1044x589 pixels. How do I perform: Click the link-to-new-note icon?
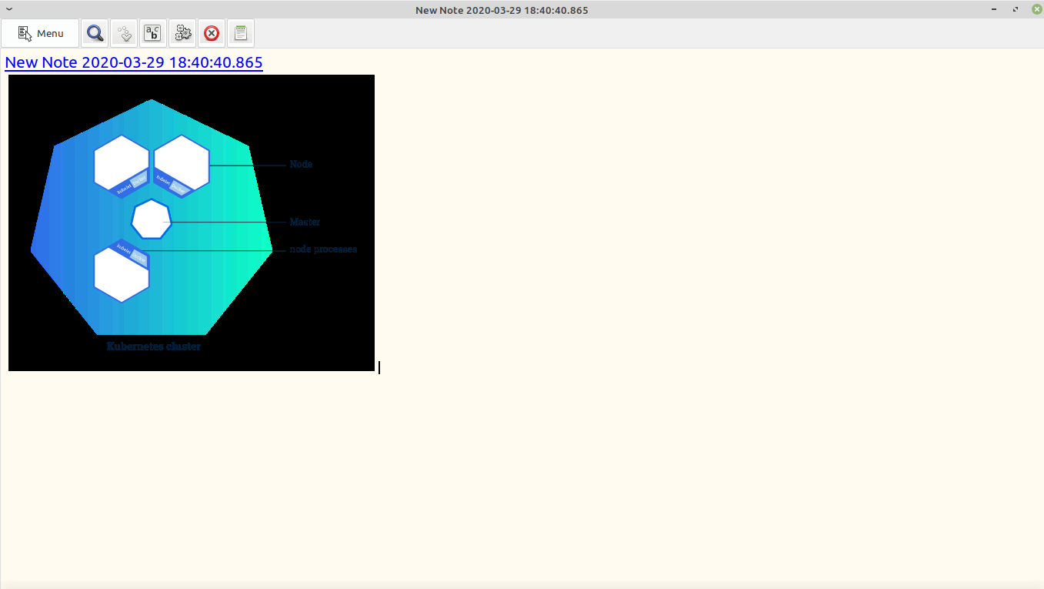pos(124,33)
